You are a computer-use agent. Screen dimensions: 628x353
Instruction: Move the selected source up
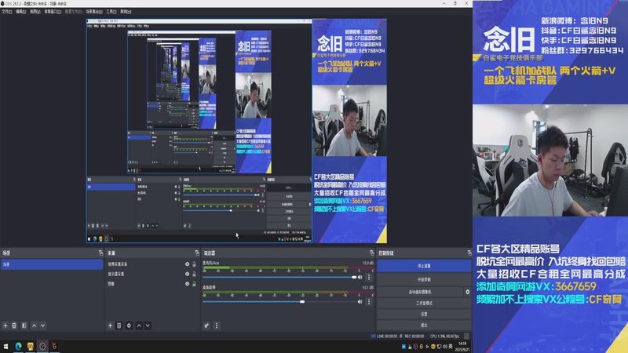139,326
